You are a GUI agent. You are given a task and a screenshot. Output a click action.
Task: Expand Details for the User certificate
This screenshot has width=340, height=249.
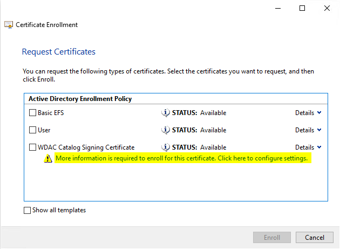pos(308,130)
